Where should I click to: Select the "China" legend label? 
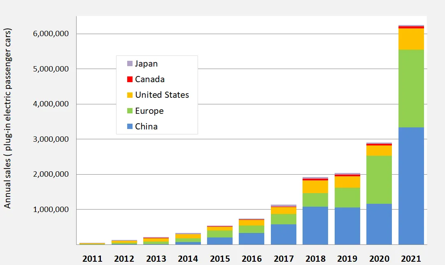click(x=146, y=126)
